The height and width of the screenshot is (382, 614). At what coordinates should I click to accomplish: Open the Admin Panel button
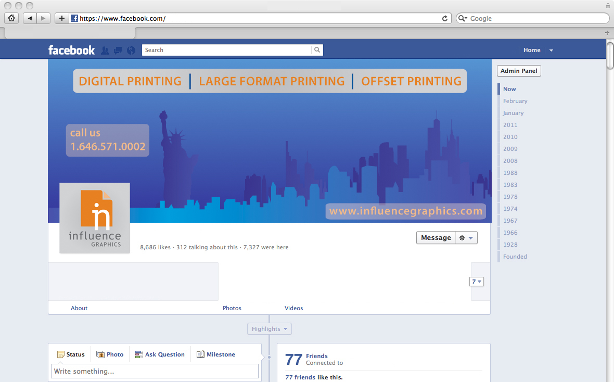(519, 71)
